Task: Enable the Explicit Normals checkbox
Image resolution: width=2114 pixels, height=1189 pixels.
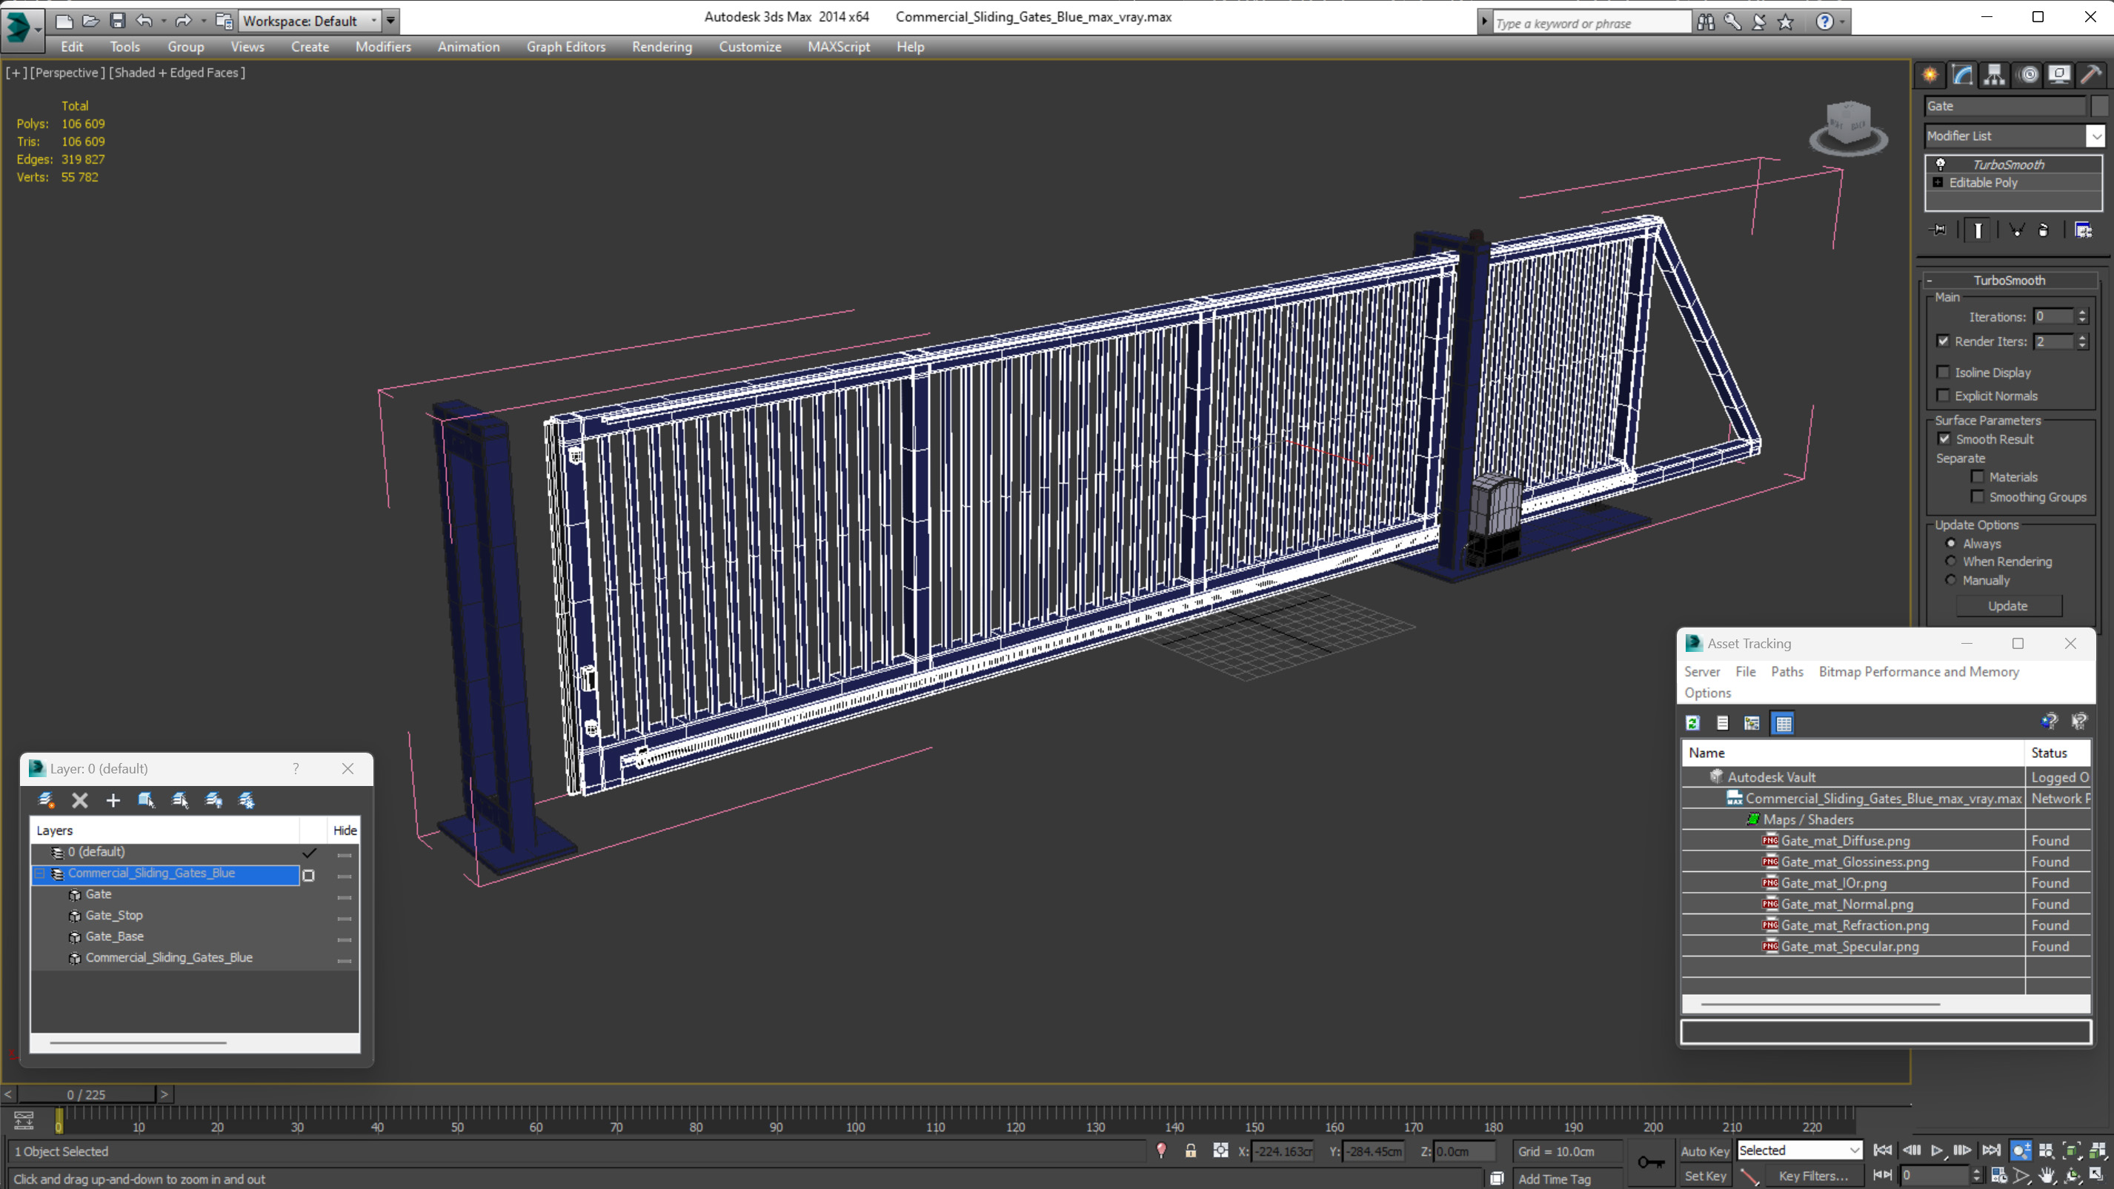Action: [1944, 395]
